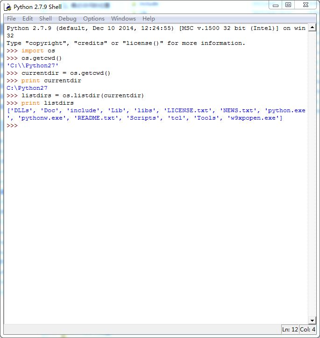Viewport: 320px width, 338px height.
Task: Click the 'Col: 4' status bar entry
Action: [307, 330]
